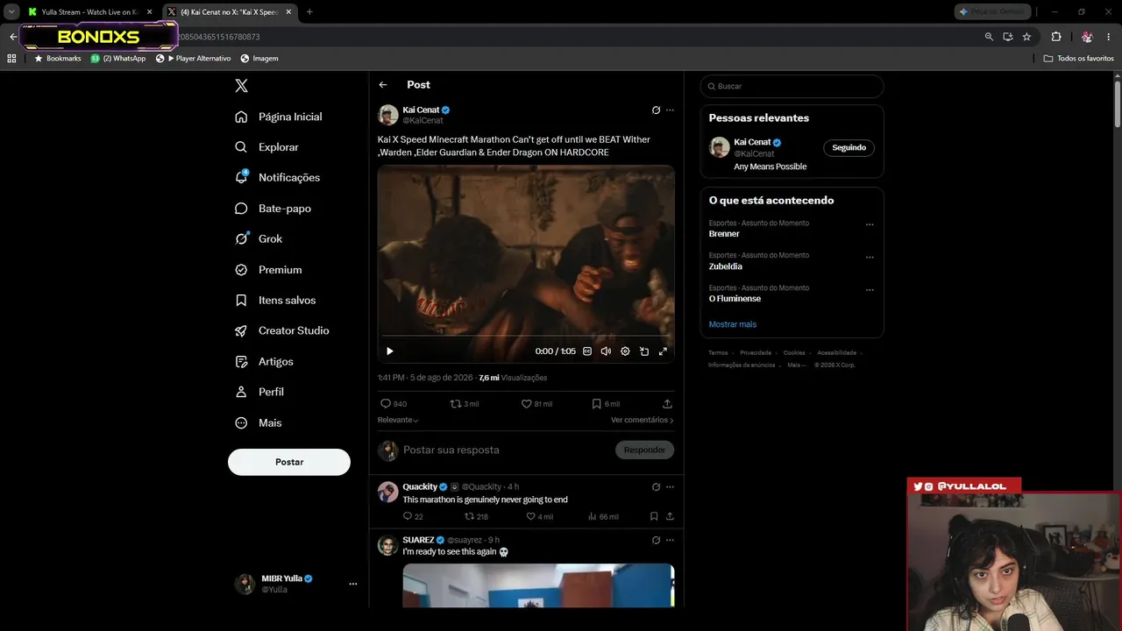
Task: Expand the video to fullscreen
Action: coord(663,351)
